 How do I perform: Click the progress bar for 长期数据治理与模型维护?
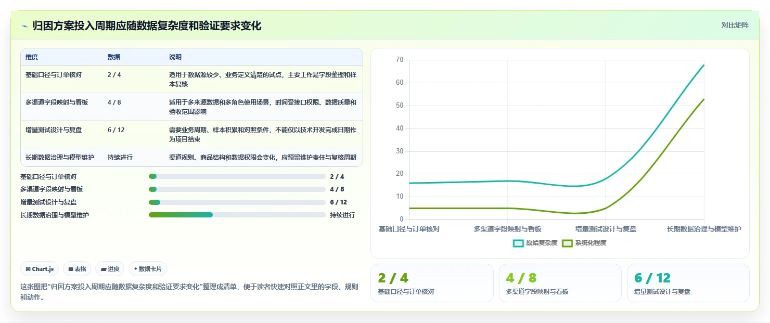237,215
